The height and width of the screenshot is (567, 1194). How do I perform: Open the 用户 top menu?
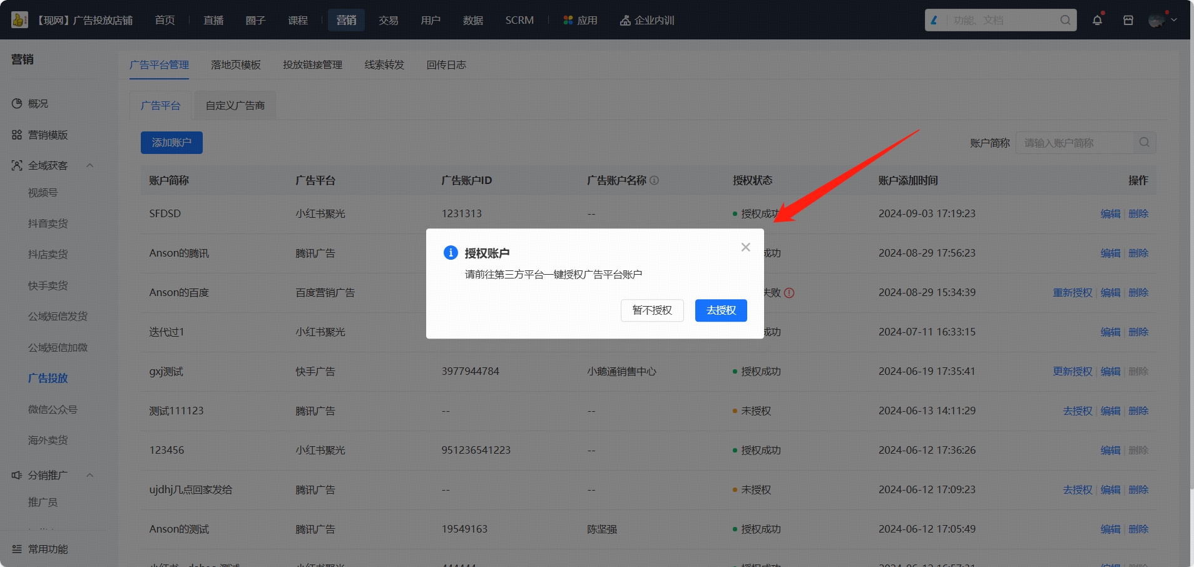tap(431, 20)
